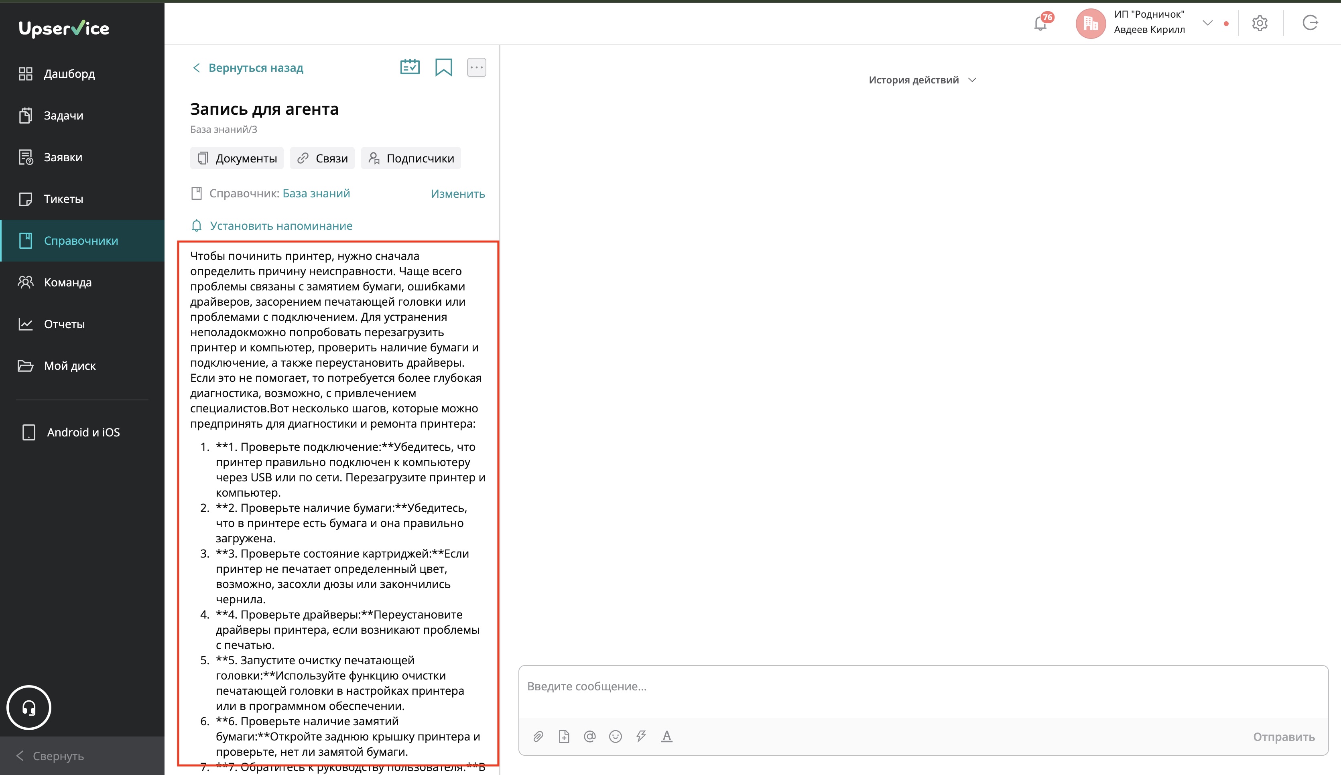Click the notifications bell icon
The height and width of the screenshot is (775, 1341).
coord(1040,23)
